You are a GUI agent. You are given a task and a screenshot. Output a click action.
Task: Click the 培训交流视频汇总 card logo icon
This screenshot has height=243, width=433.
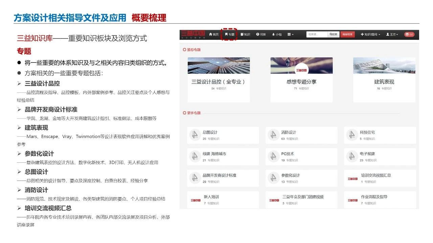pos(352,179)
